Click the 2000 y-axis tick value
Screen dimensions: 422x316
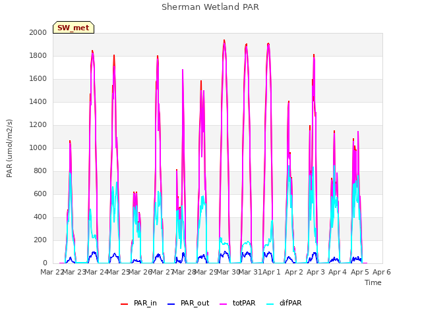(38, 32)
